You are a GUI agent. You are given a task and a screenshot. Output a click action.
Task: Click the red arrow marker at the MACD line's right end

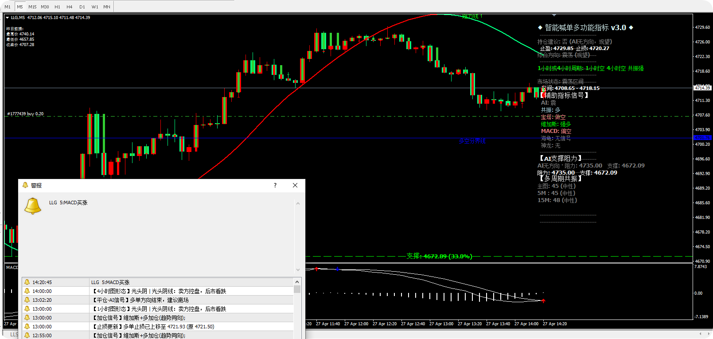543,301
